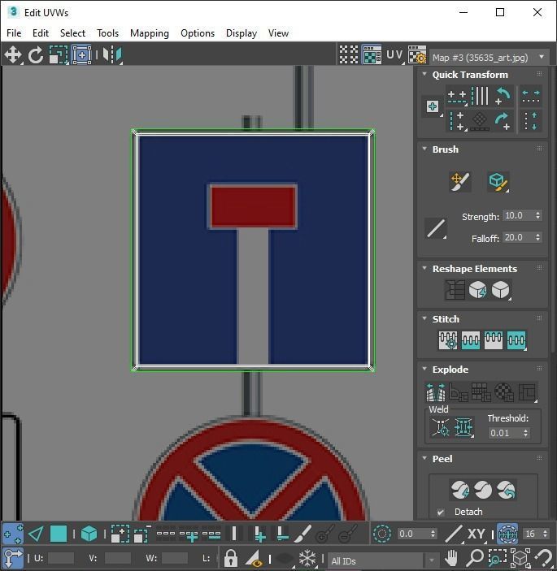This screenshot has height=571, width=557.
Task: Open texture checker settings icon
Action: tap(417, 54)
